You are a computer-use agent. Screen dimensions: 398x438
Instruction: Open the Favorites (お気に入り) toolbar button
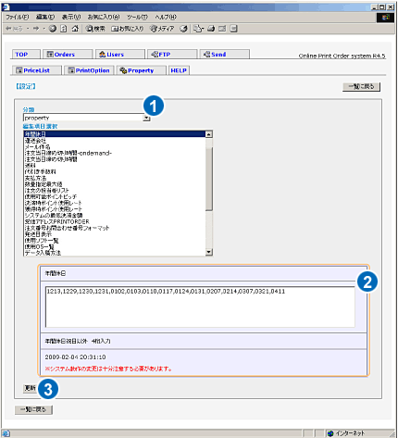coord(127,29)
